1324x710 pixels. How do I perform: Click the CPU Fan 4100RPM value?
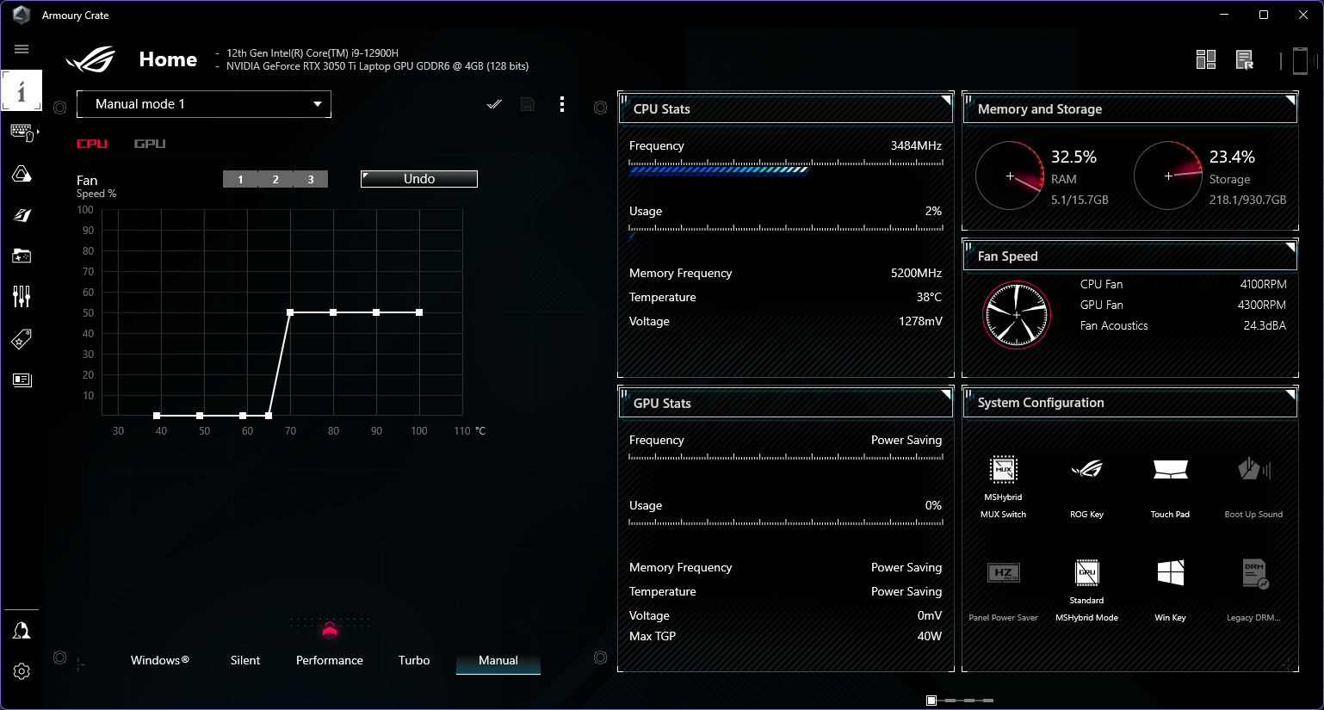pyautogui.click(x=1263, y=284)
